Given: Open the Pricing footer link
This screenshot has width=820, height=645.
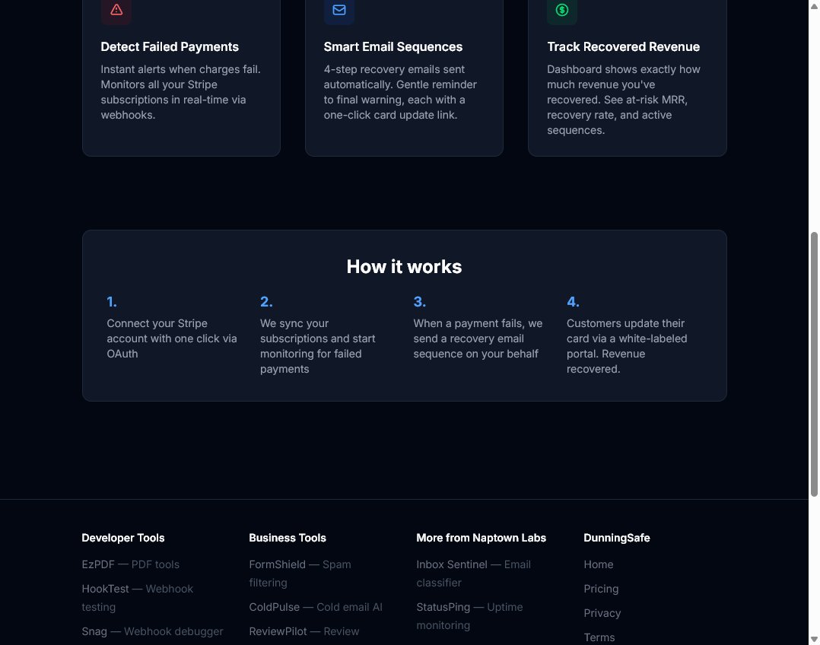Looking at the screenshot, I should click(601, 589).
